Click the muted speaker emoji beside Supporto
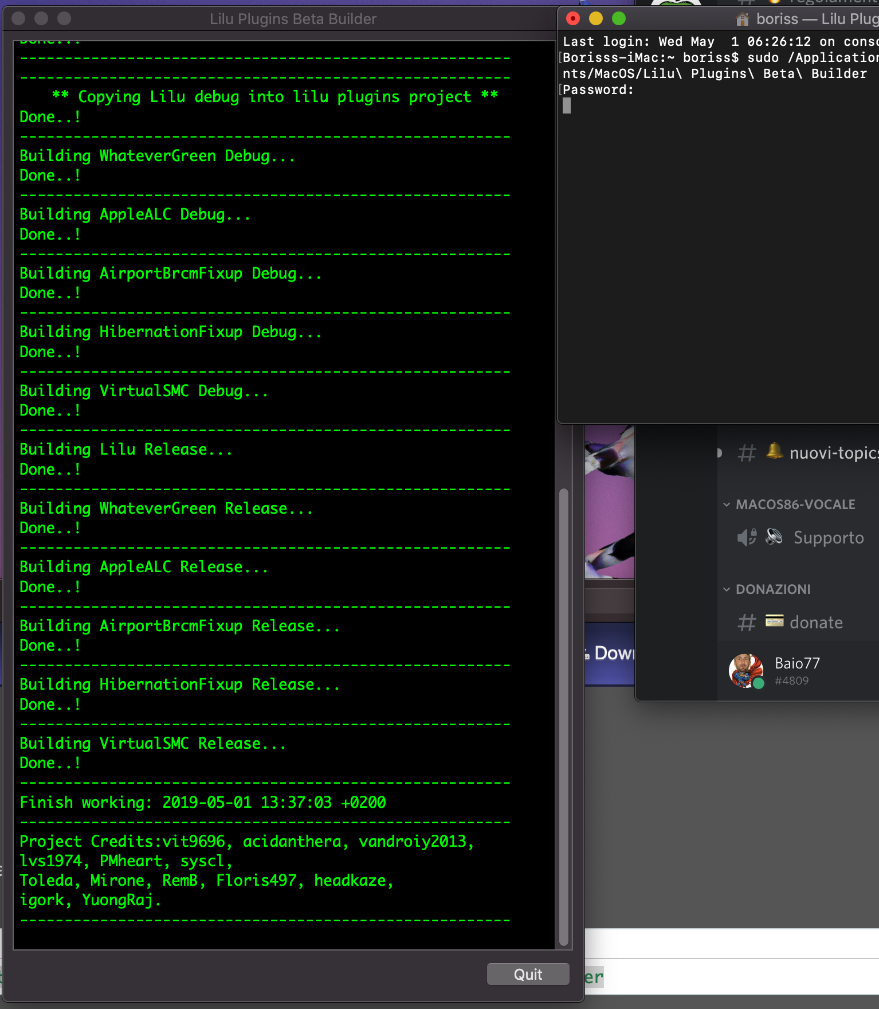Screen dimensions: 879x1009 tap(774, 537)
